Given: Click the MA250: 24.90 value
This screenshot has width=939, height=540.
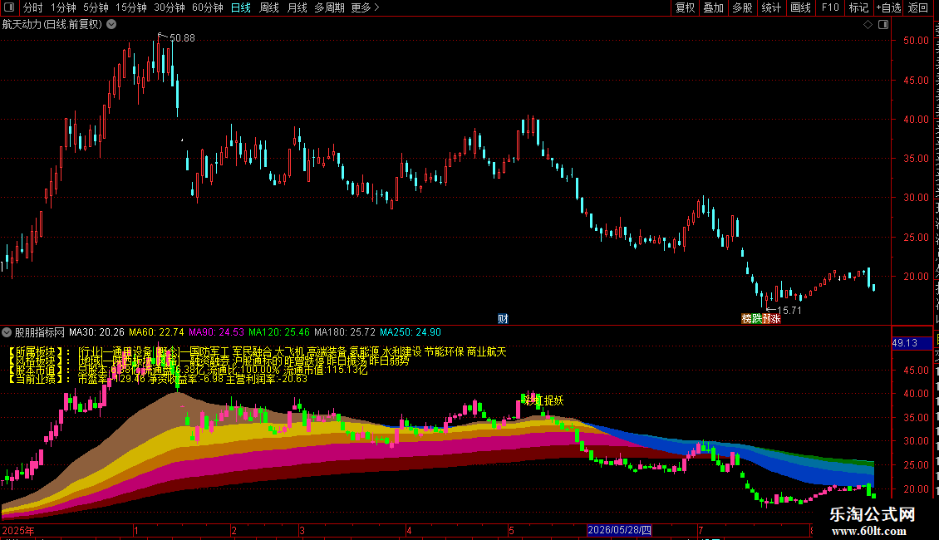Looking at the screenshot, I should [x=411, y=332].
